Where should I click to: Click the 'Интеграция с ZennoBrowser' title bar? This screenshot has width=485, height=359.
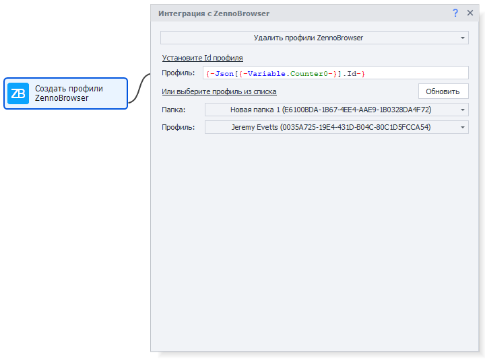click(214, 13)
